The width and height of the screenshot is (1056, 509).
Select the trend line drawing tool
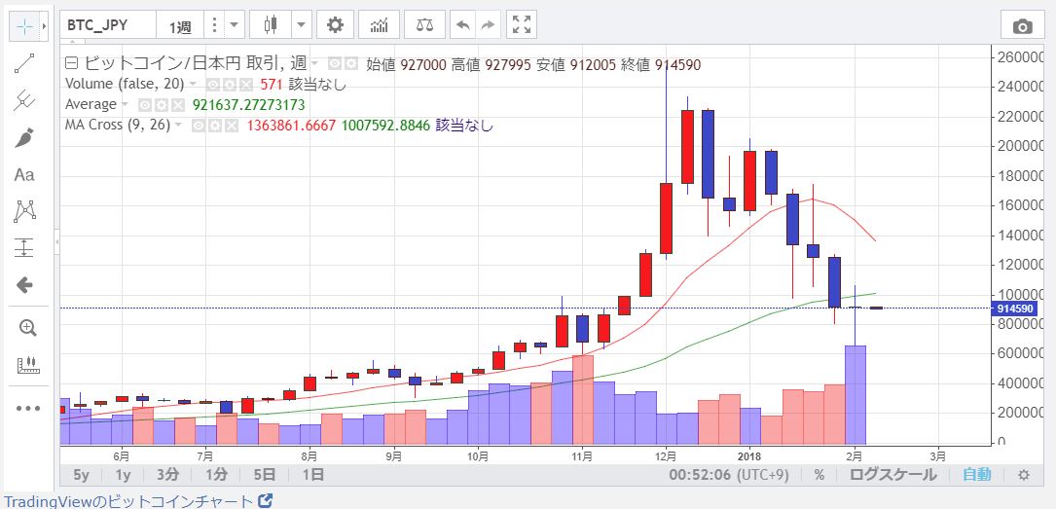tap(25, 63)
